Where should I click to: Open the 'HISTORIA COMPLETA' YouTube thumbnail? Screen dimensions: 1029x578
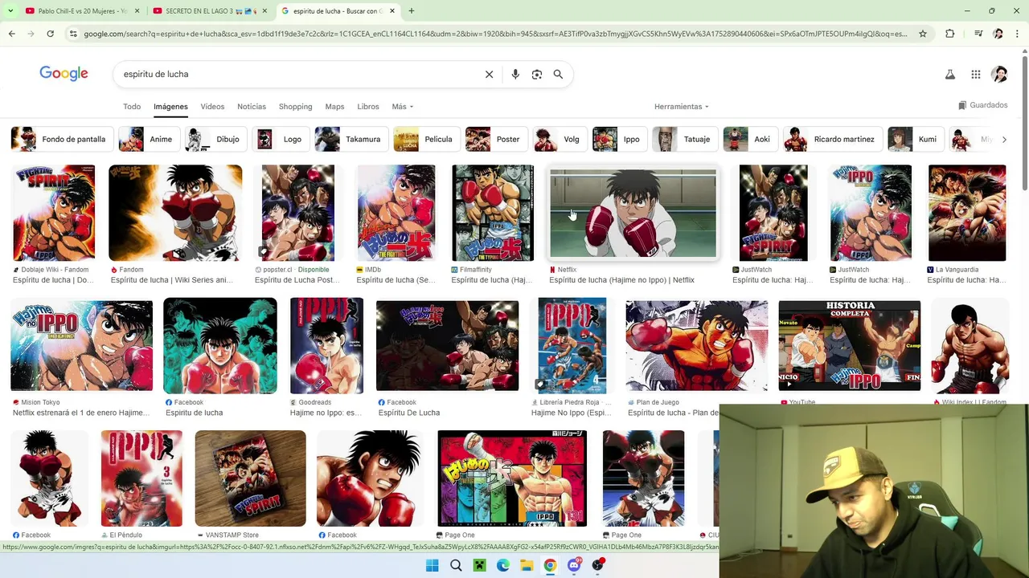[x=849, y=346]
